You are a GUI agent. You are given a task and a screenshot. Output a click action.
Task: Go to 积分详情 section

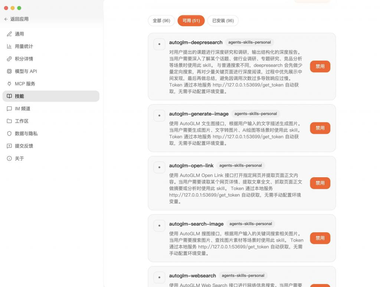tap(51, 59)
